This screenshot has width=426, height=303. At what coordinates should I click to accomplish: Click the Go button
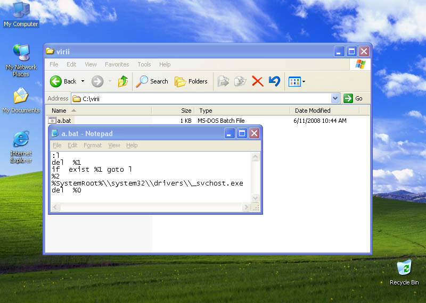pos(353,98)
